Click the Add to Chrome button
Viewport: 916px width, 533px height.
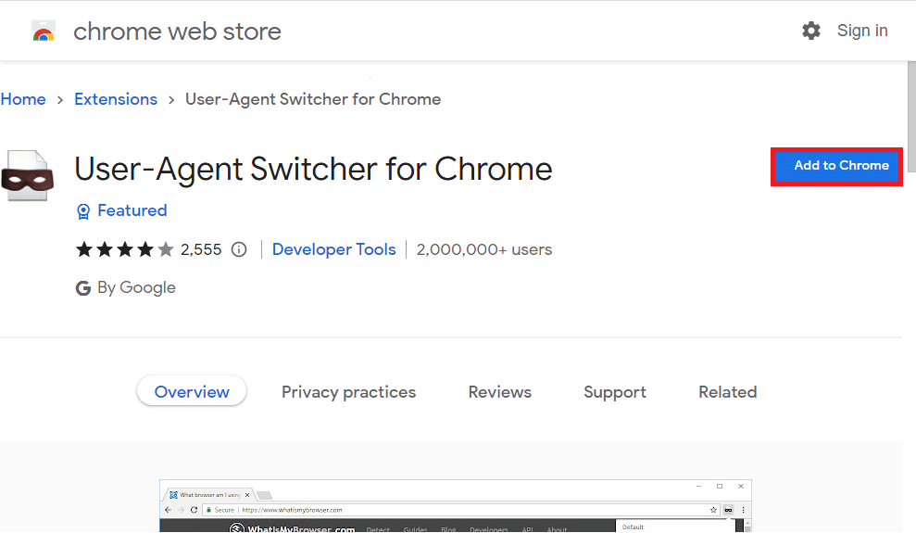pyautogui.click(x=836, y=167)
